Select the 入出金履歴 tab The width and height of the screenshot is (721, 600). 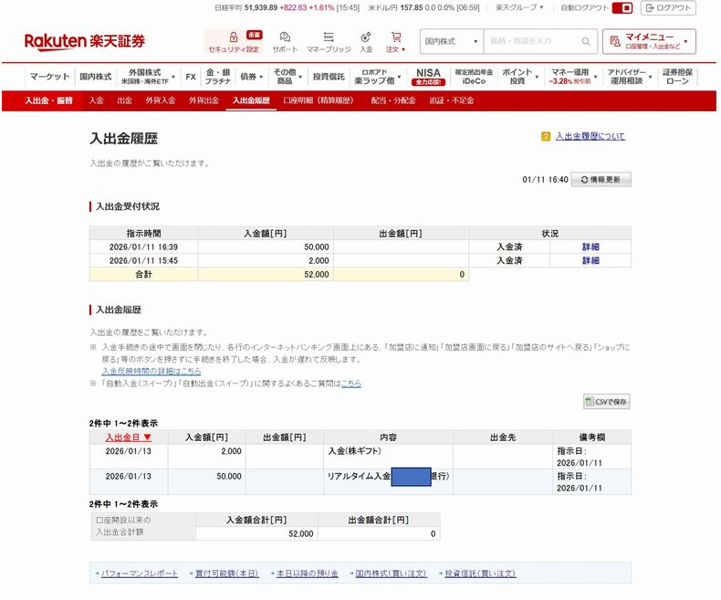(251, 100)
